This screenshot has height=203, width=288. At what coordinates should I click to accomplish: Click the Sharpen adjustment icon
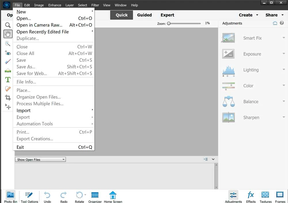[228, 117]
